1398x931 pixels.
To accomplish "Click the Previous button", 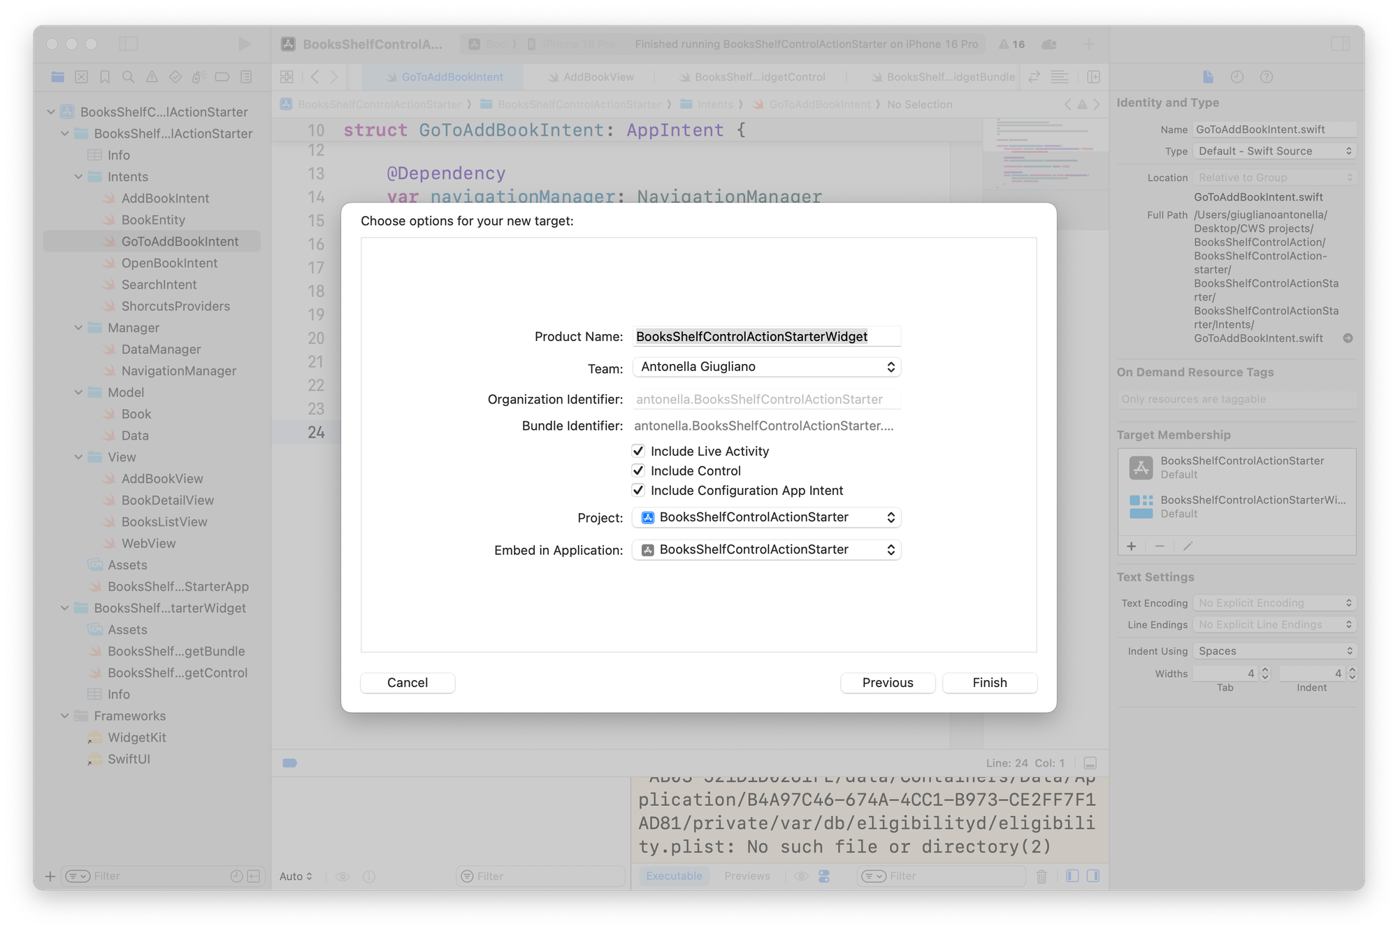I will pos(887,683).
